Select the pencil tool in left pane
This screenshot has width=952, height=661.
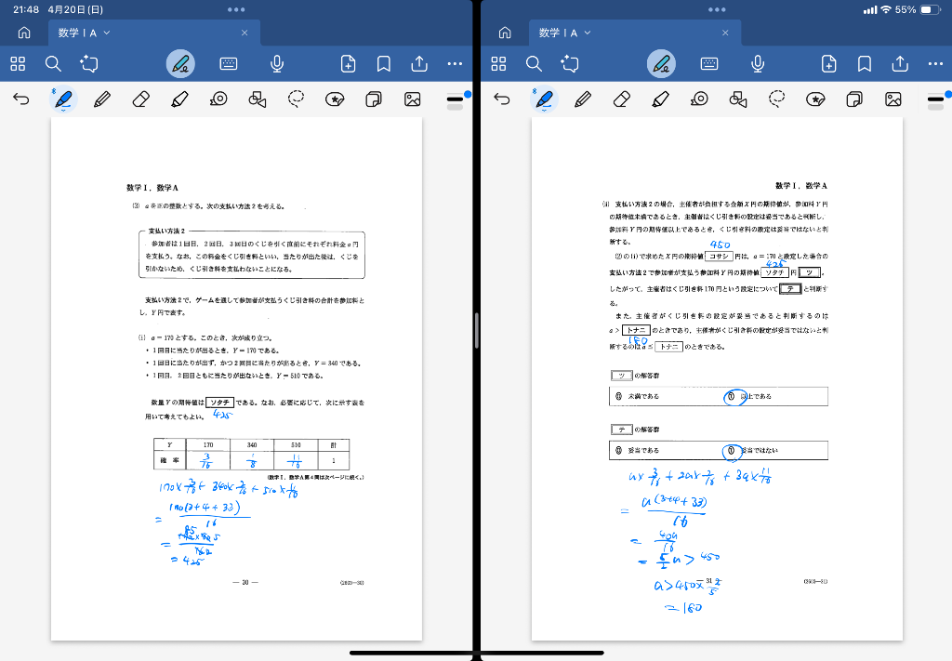102,99
